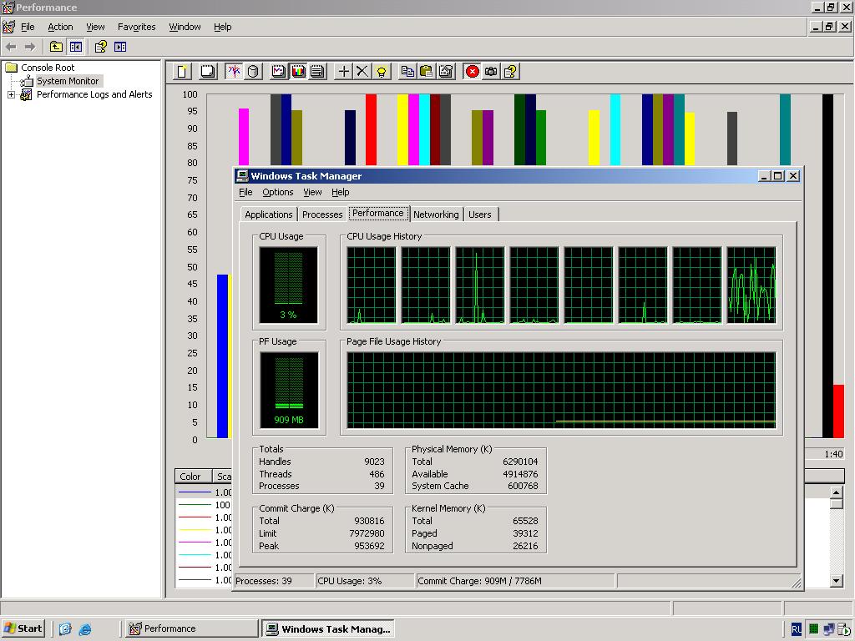Open the System Monitor Properties icon
The width and height of the screenshot is (855, 641).
446,72
